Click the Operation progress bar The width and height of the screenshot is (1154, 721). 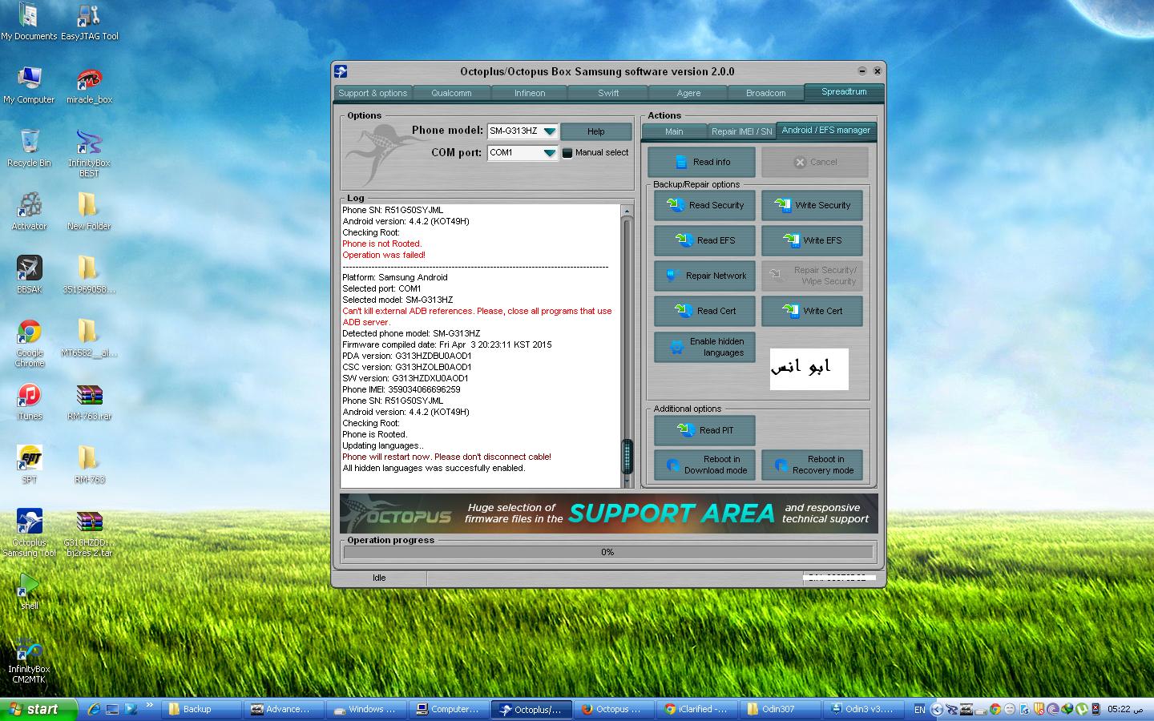tap(608, 552)
